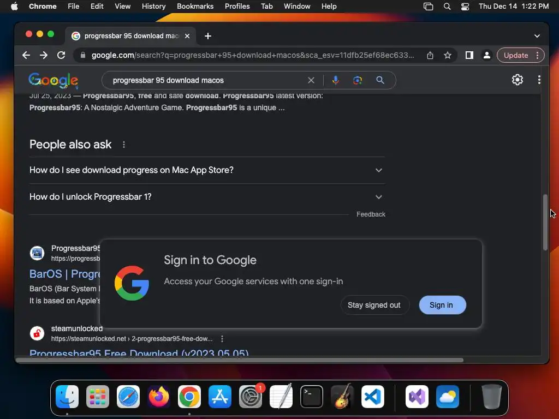Screen dimensions: 559x419
Task: Open the Progressbar95 Free Download result
Action: [x=139, y=353]
